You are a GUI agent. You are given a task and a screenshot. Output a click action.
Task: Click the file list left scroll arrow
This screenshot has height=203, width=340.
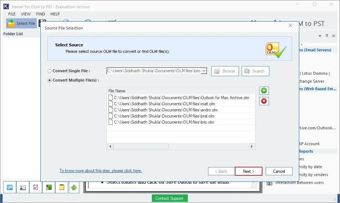coord(110,146)
